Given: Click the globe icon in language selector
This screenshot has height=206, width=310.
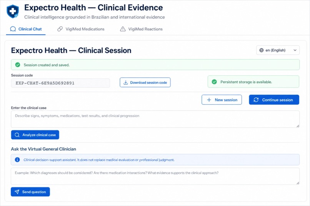Looking at the screenshot, I should point(262,50).
